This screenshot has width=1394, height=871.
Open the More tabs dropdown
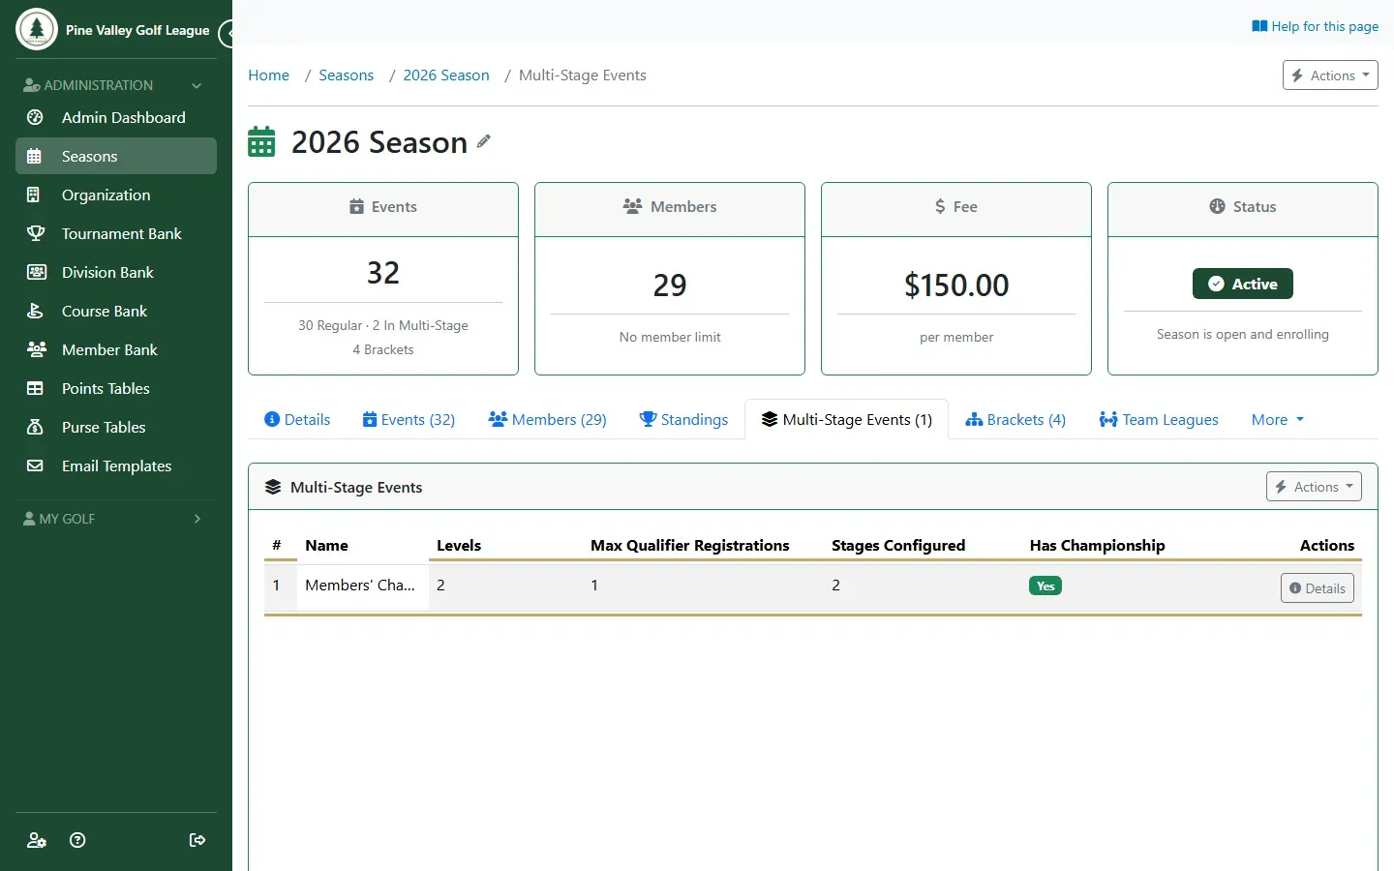pyautogui.click(x=1278, y=419)
